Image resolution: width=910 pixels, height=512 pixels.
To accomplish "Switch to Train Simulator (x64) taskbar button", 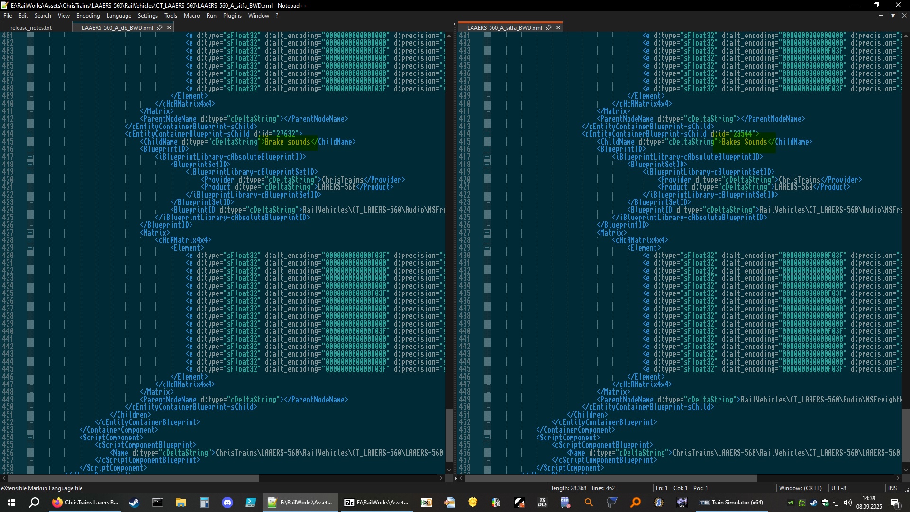I will pyautogui.click(x=732, y=503).
